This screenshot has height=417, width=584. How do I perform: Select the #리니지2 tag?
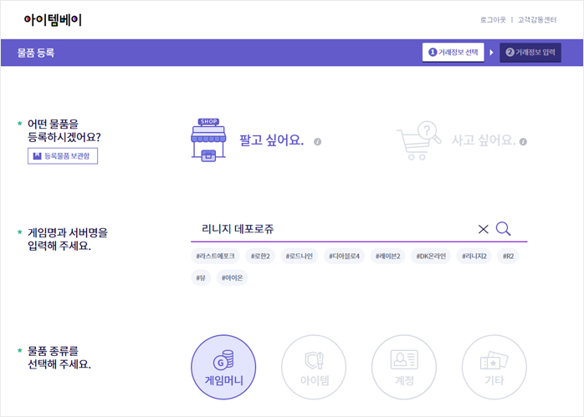[x=474, y=256]
